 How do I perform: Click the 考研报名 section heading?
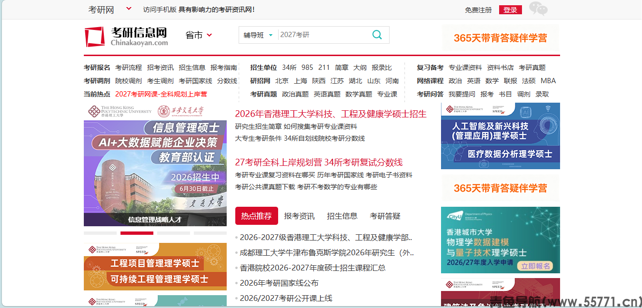97,67
